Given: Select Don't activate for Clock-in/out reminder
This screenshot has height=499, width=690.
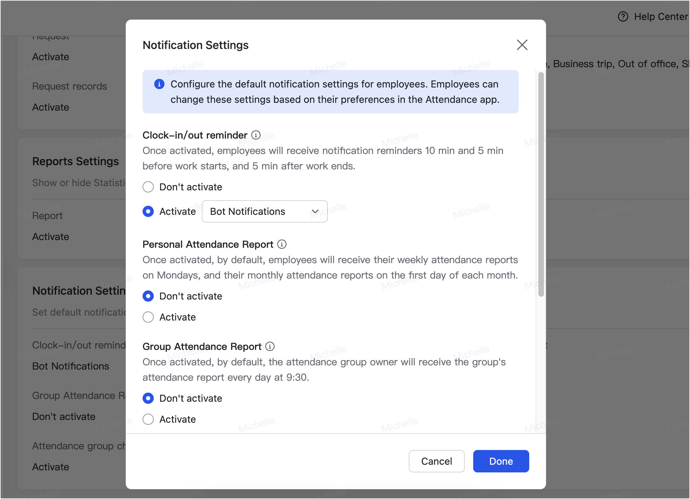Looking at the screenshot, I should click(x=148, y=187).
